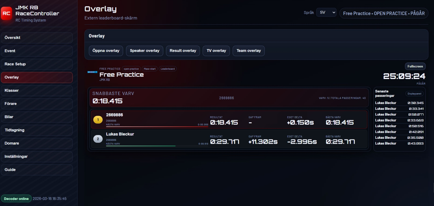Click the Leaderboard tag chip
This screenshot has width=434, height=206.
(168, 69)
